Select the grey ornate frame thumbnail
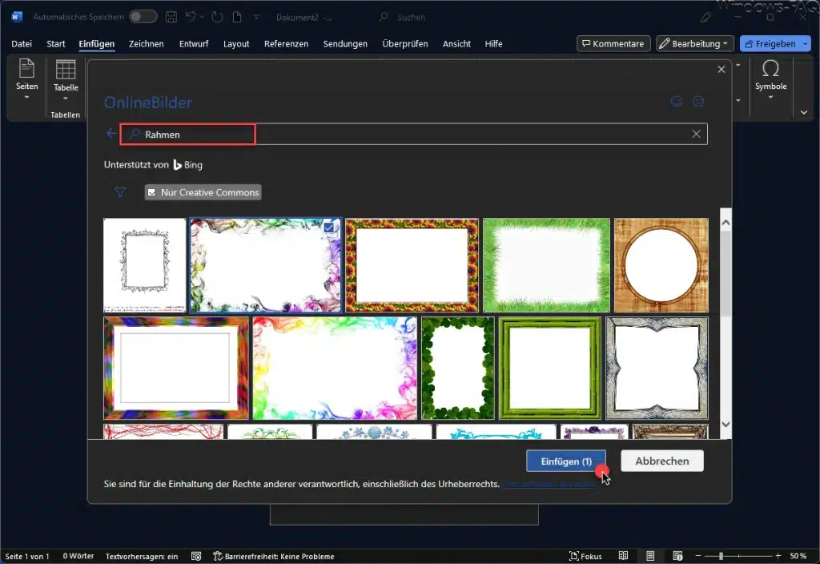The image size is (820, 564). tap(657, 368)
